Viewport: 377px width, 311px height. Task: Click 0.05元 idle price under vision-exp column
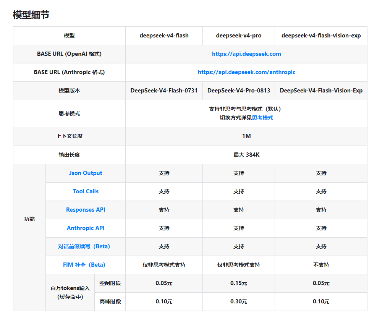(321, 283)
